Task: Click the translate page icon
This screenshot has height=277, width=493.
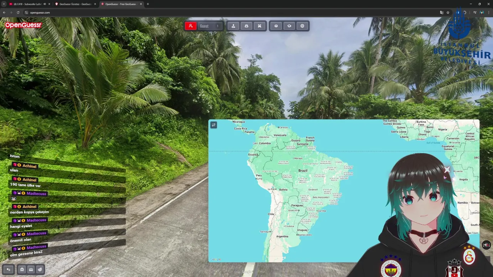Action: pos(441,12)
